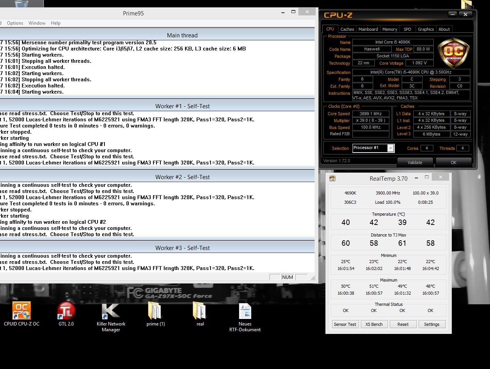Click the RealTemp title bar icon
The height and width of the screenshot is (369, 490).
[x=332, y=178]
